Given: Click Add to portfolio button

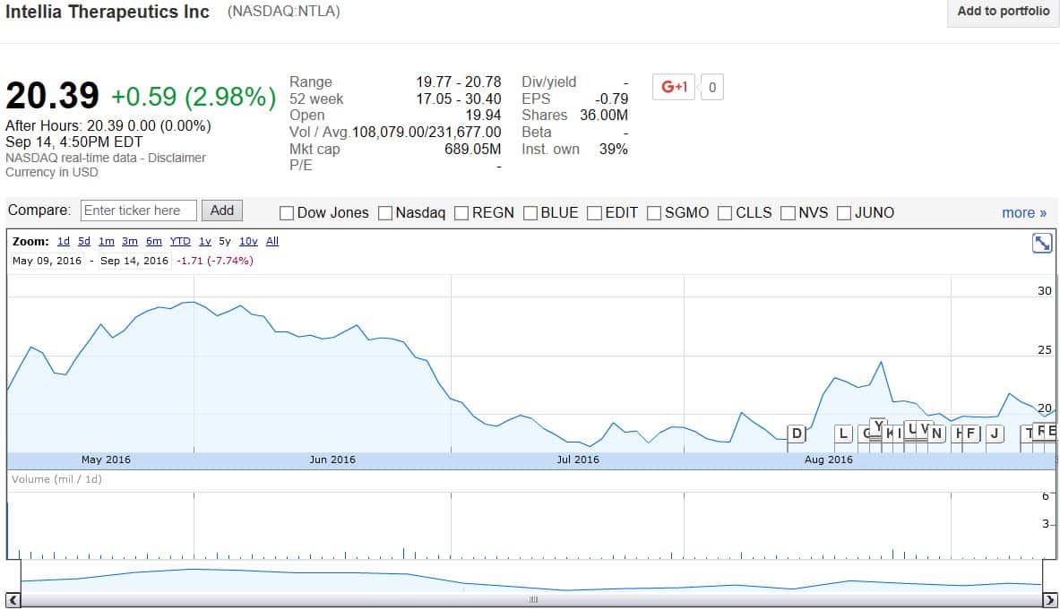Looking at the screenshot, I should coord(1004,12).
